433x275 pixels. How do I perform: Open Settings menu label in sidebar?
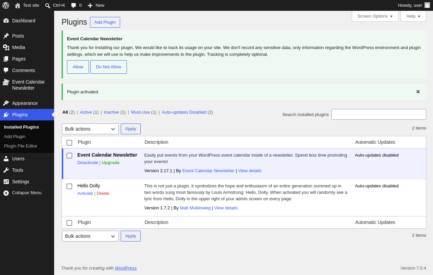21,182
